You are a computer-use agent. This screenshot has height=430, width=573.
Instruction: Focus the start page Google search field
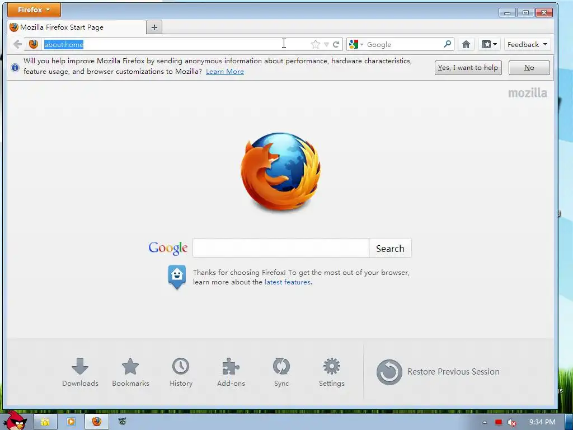(x=281, y=248)
